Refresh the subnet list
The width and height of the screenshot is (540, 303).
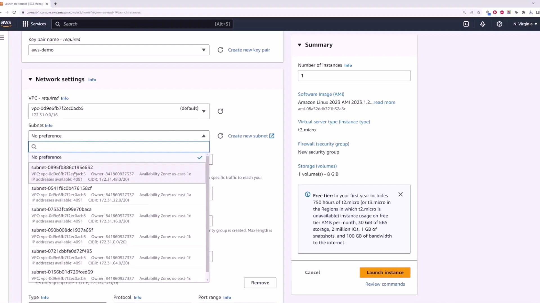(x=220, y=136)
